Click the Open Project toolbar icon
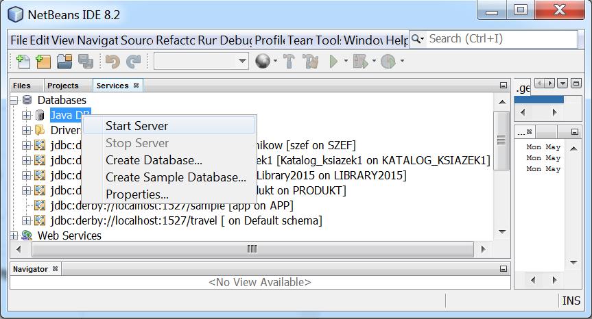The width and height of the screenshot is (592, 319). click(x=64, y=61)
